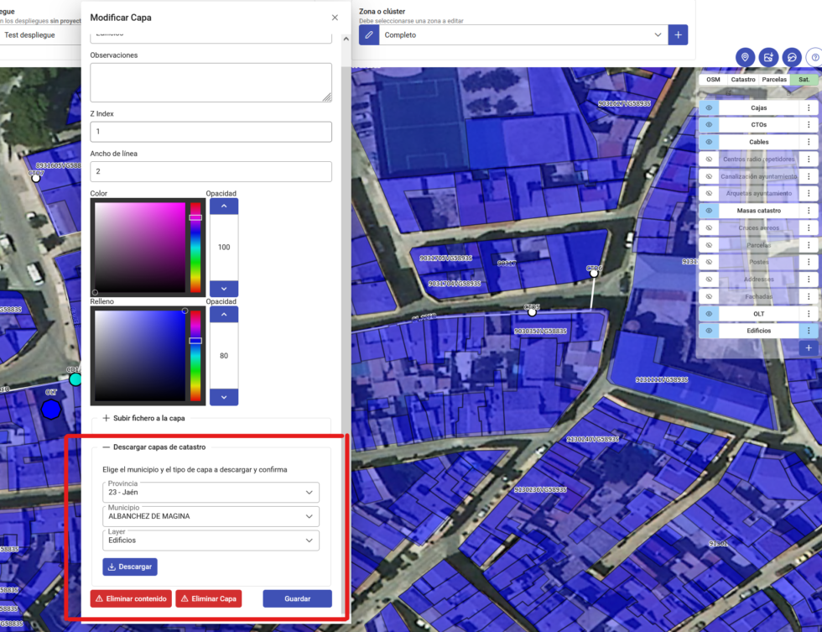Click the plus icon below the Edificios layer
Viewport: 822px width, 632px height.
pos(809,347)
